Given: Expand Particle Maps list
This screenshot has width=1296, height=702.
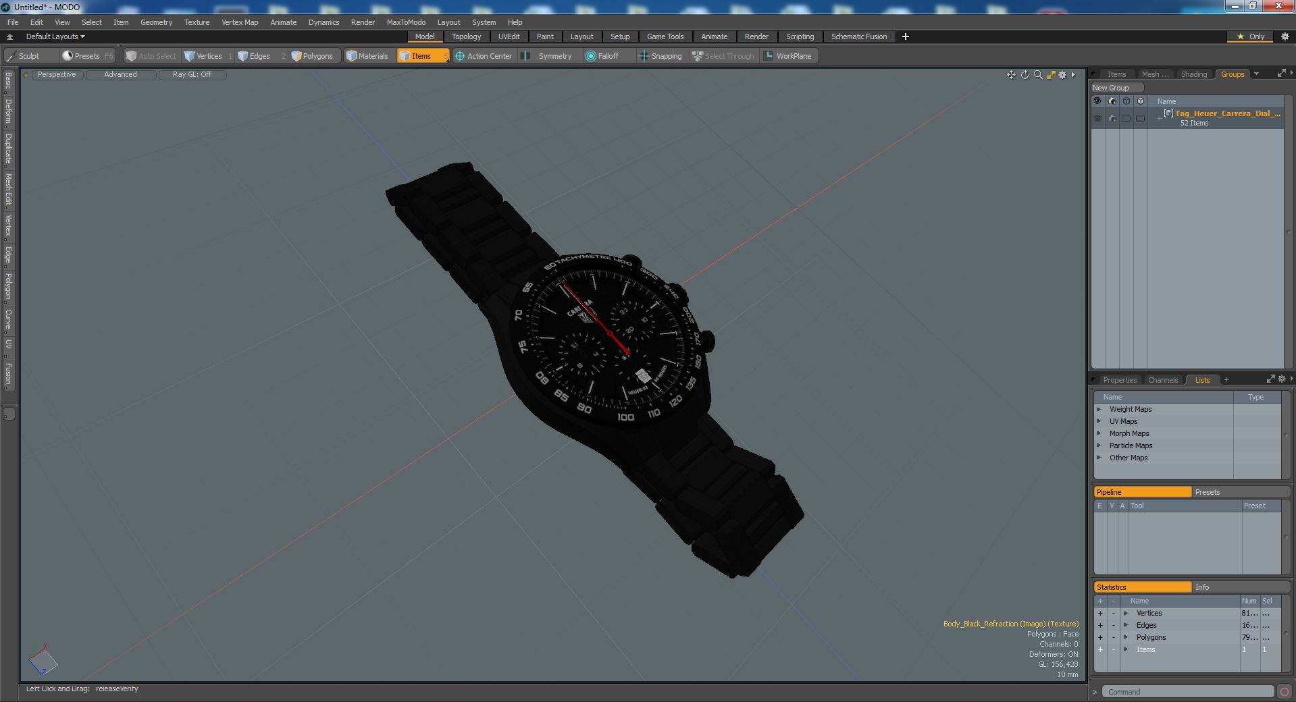Looking at the screenshot, I should pyautogui.click(x=1099, y=446).
